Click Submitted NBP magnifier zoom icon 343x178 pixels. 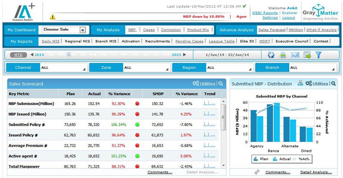click(x=333, y=84)
